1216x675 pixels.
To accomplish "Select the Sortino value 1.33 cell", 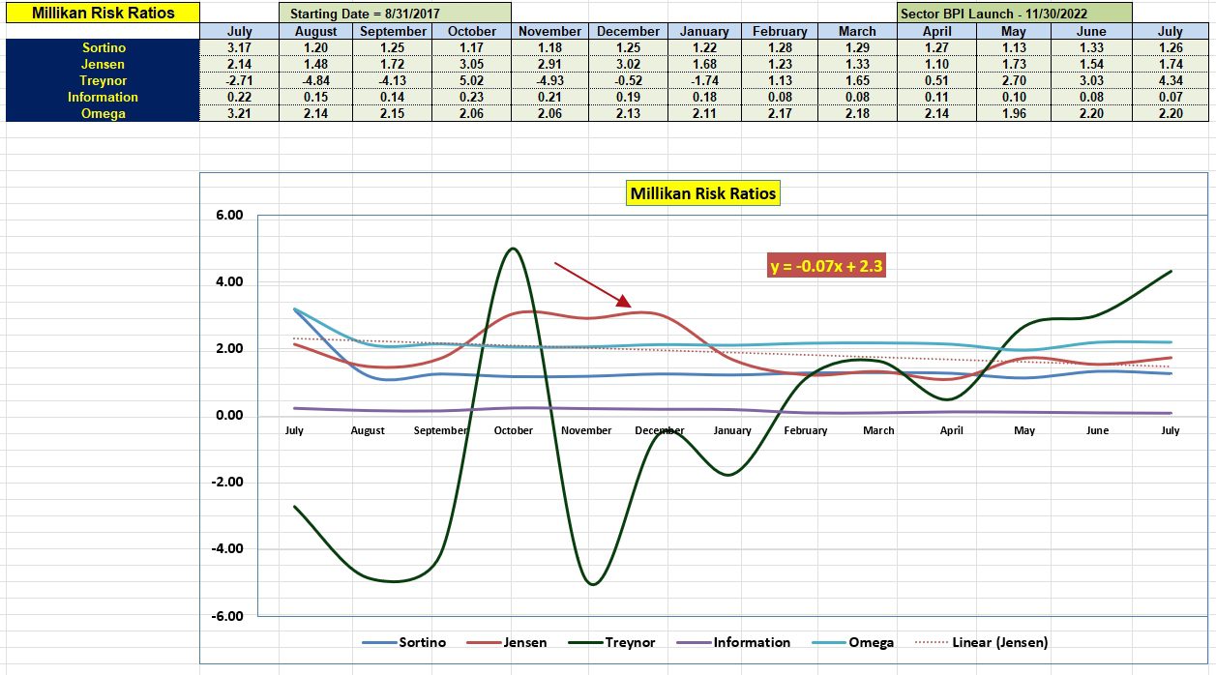I will click(x=1092, y=47).
